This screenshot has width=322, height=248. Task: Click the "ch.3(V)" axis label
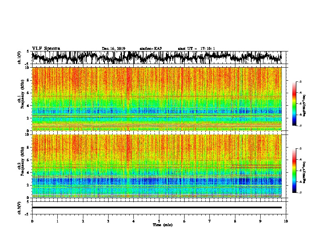pos(19,208)
